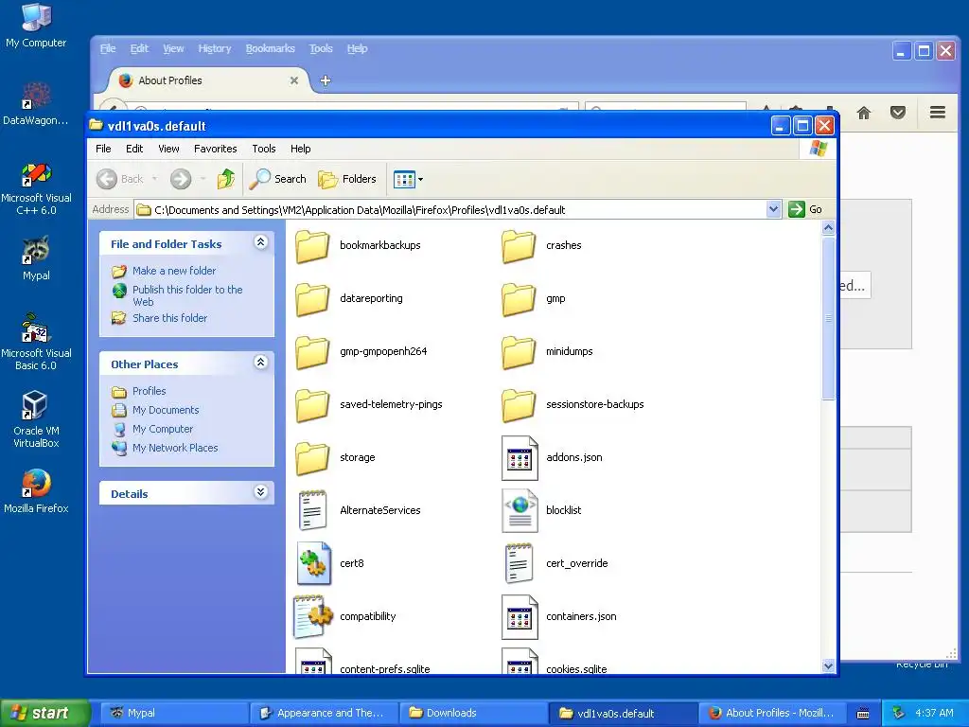Click the Search toolbar button
Viewport: 969px width, 727px height.
click(x=277, y=179)
